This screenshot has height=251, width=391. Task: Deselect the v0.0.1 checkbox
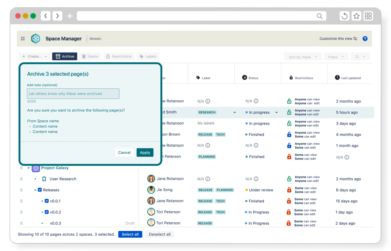(x=47, y=201)
